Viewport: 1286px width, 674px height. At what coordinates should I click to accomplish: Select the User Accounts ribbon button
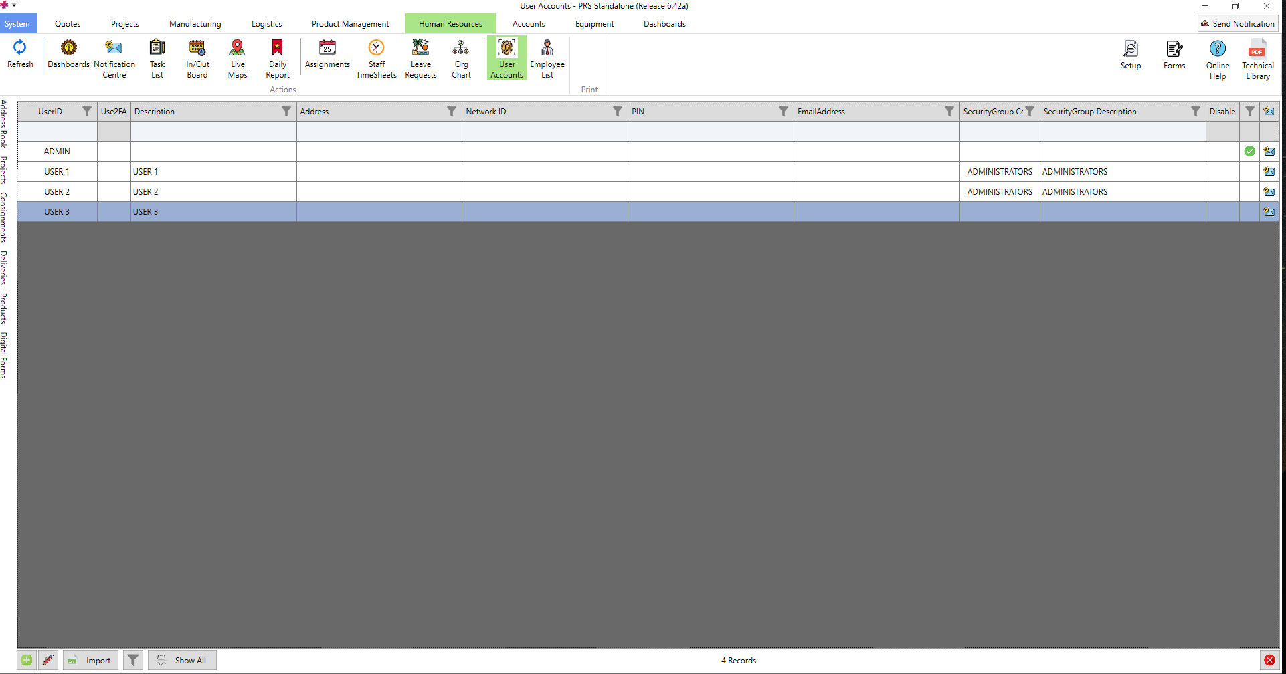coord(507,59)
